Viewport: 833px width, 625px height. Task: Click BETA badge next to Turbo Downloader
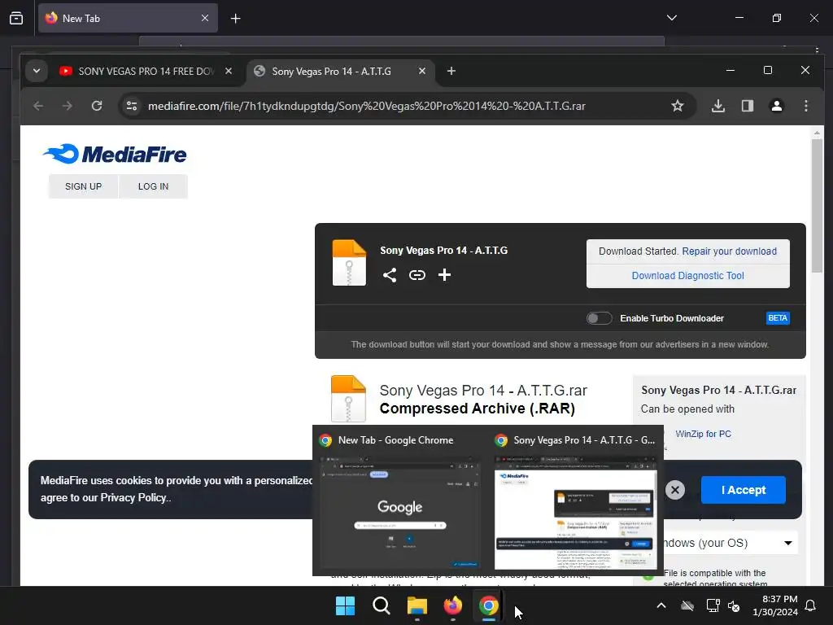coord(778,318)
